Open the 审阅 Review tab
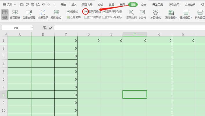205x116 pixels. pos(122,5)
